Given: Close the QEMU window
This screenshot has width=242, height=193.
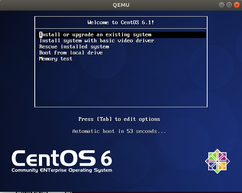Looking at the screenshot, I should click(x=237, y=5).
